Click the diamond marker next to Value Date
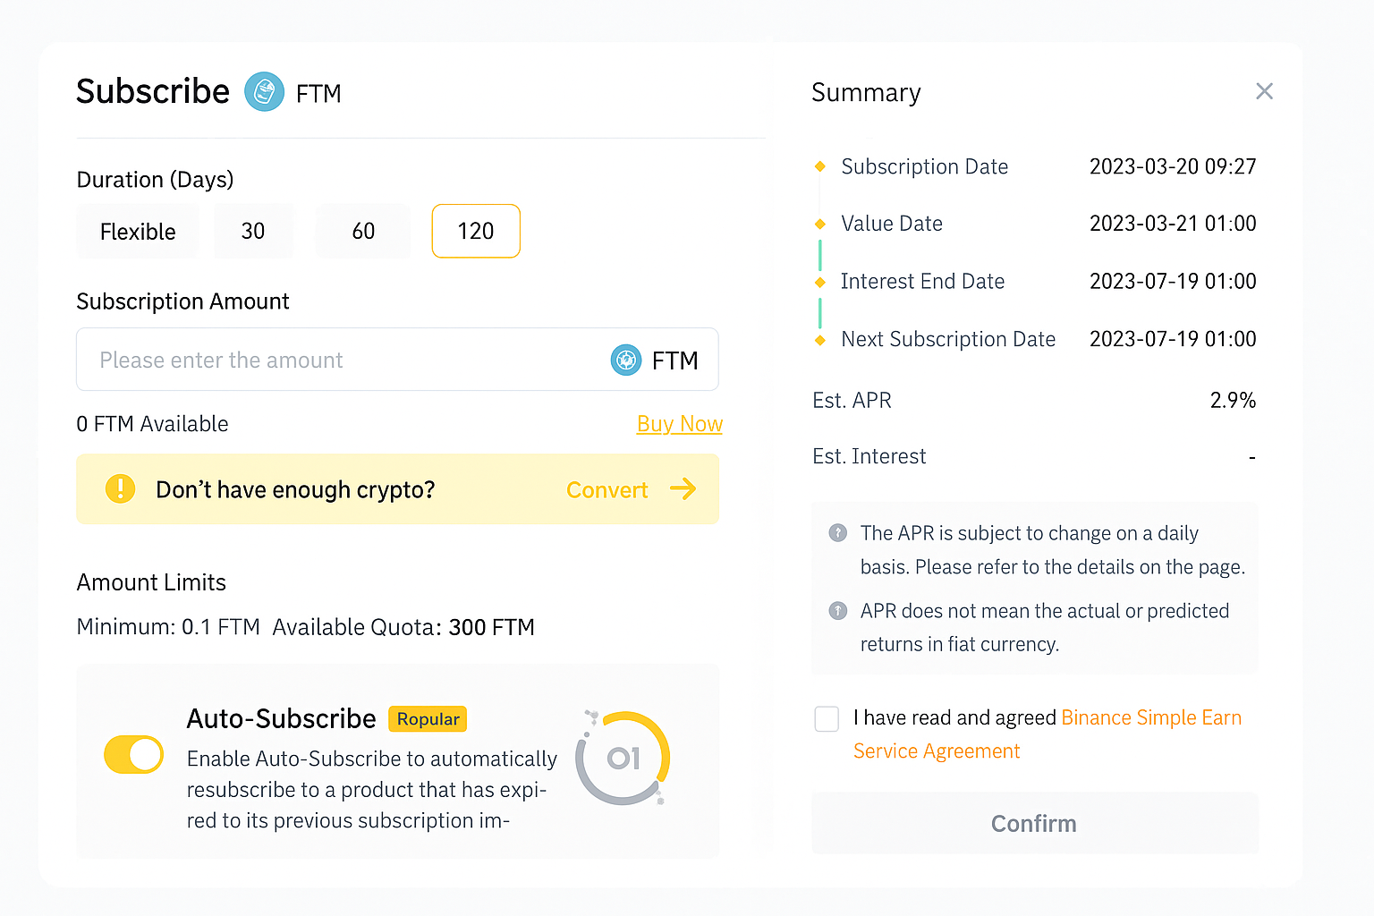This screenshot has height=916, width=1374. coord(820,223)
